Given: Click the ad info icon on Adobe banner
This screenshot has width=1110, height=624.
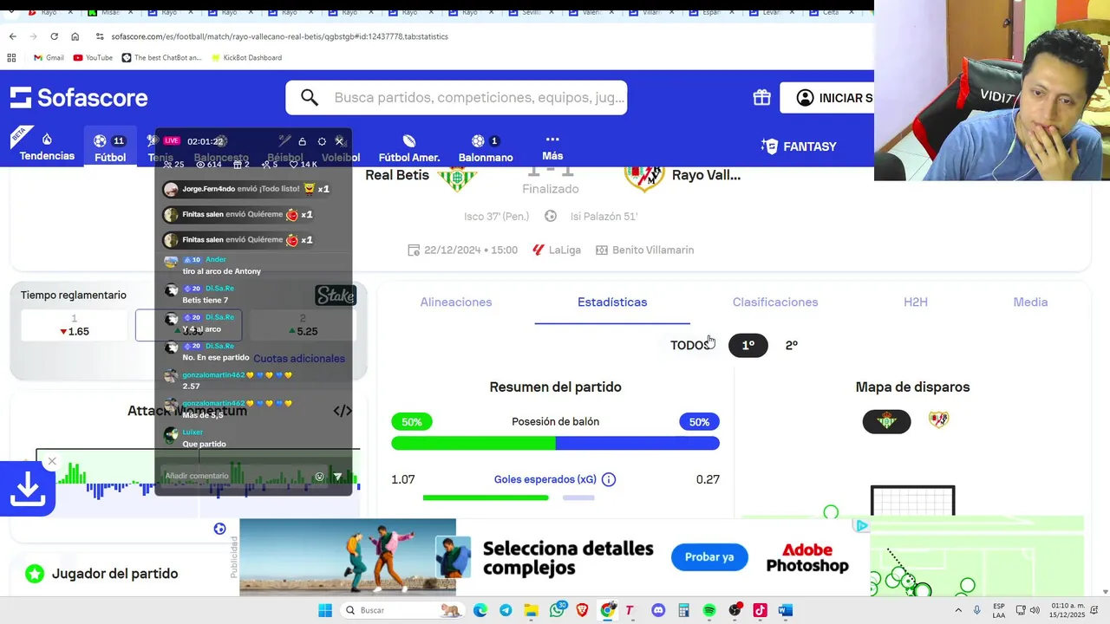Looking at the screenshot, I should pos(861,525).
